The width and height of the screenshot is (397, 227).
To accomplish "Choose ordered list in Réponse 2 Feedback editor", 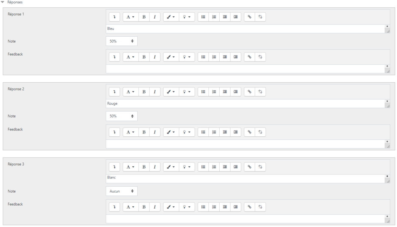I will [x=214, y=132].
